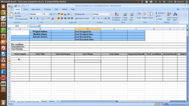Image resolution: width=189 pixels, height=106 pixels.
Task: Decrease decimal places
Action: (x=109, y=18)
